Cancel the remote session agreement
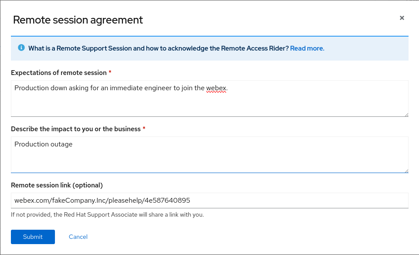 click(x=78, y=237)
